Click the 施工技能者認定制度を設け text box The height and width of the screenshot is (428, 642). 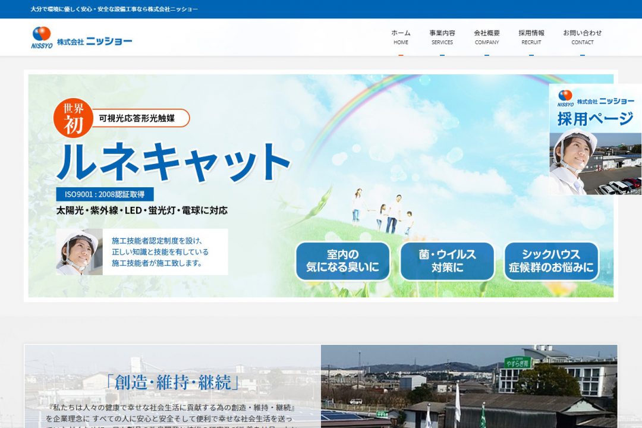pyautogui.click(x=165, y=252)
